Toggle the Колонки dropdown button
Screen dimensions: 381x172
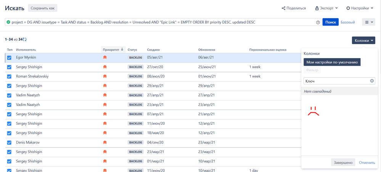tap(363, 40)
